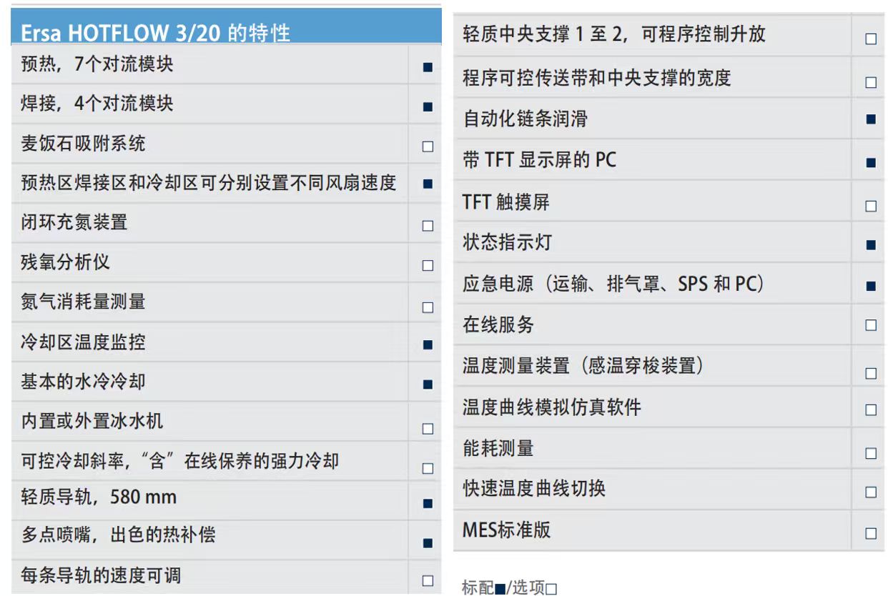Screen dimensions: 888x596
Task: Enable the 氮气消耗量测量 checkbox
Action: click(x=428, y=307)
